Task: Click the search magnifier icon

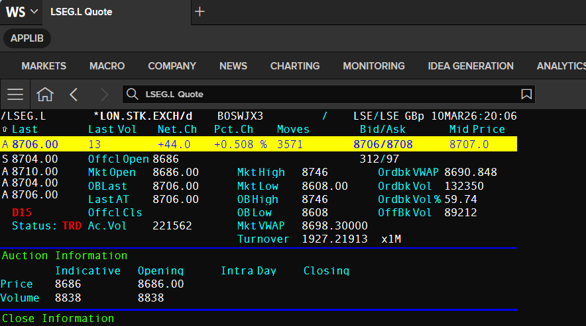Action: (133, 94)
